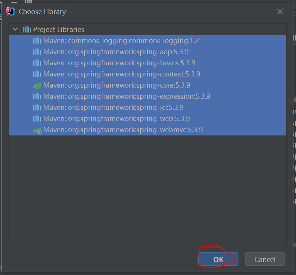The width and height of the screenshot is (296, 275).
Task: Select Maven: org.springframework:spring-jcl:5.3.9
Action: (x=147, y=108)
